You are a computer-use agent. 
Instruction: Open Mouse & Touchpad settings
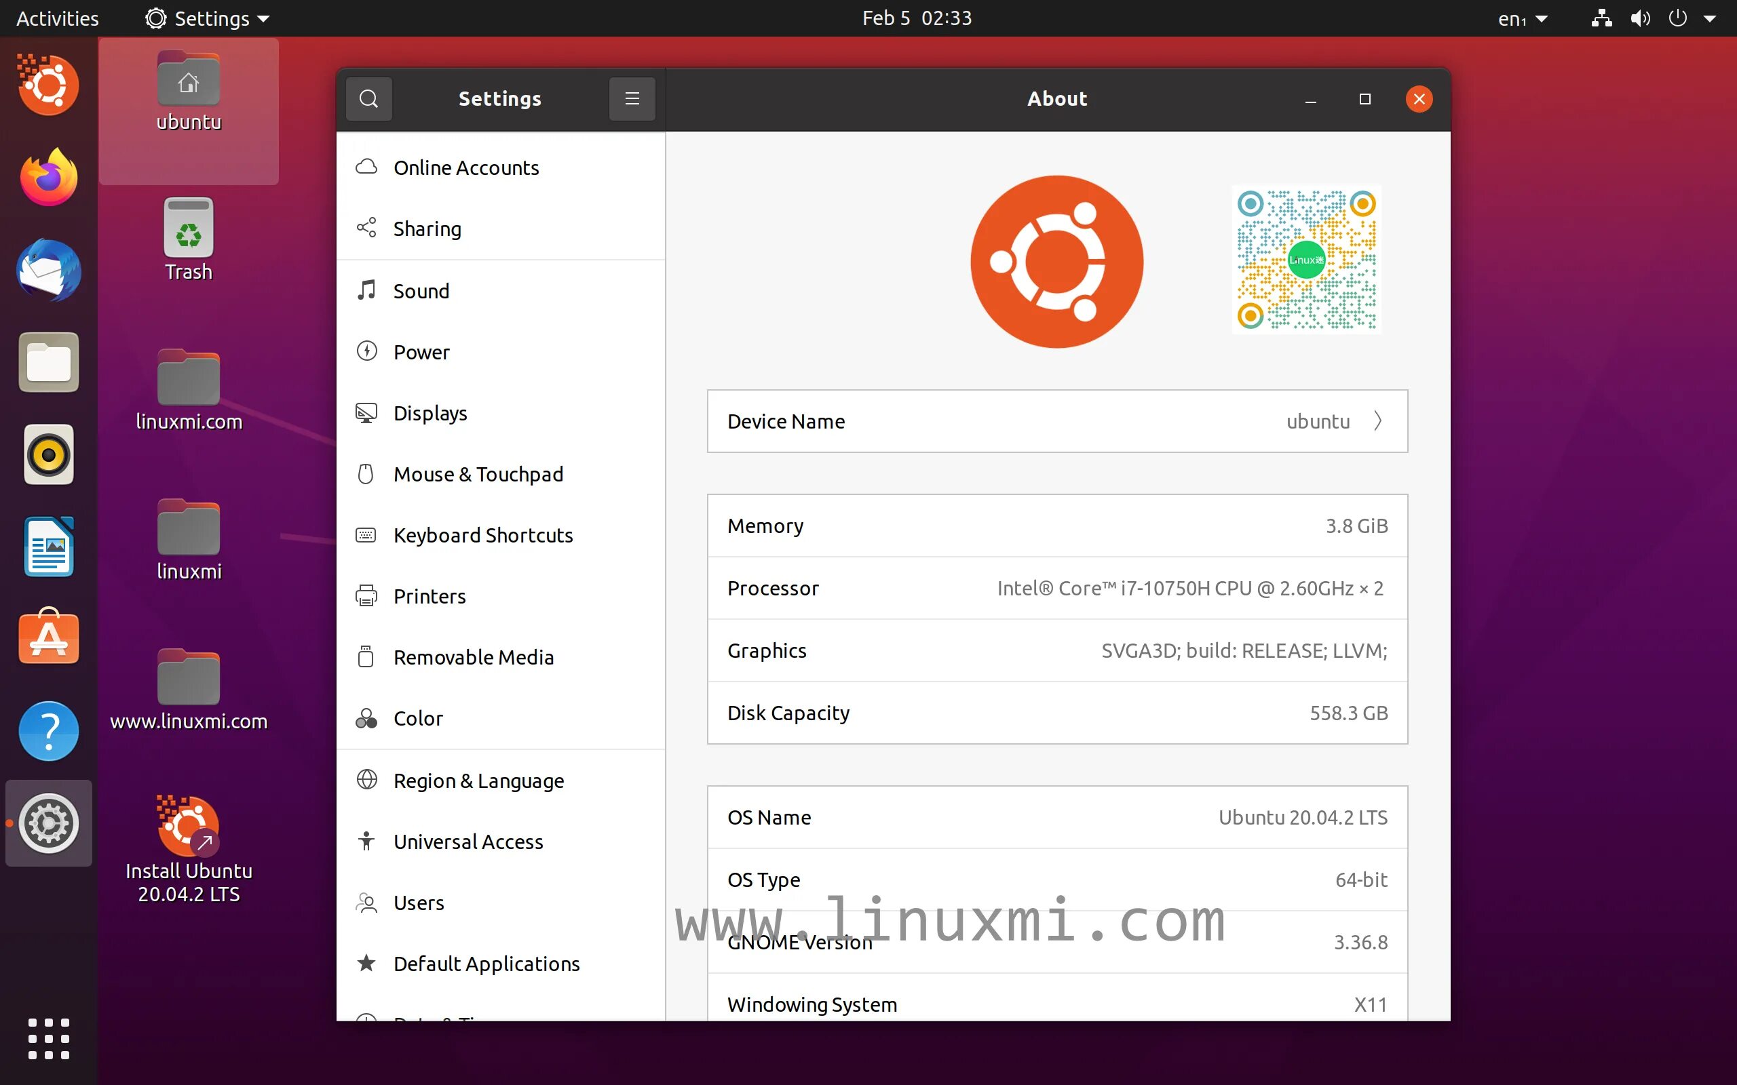(x=478, y=474)
